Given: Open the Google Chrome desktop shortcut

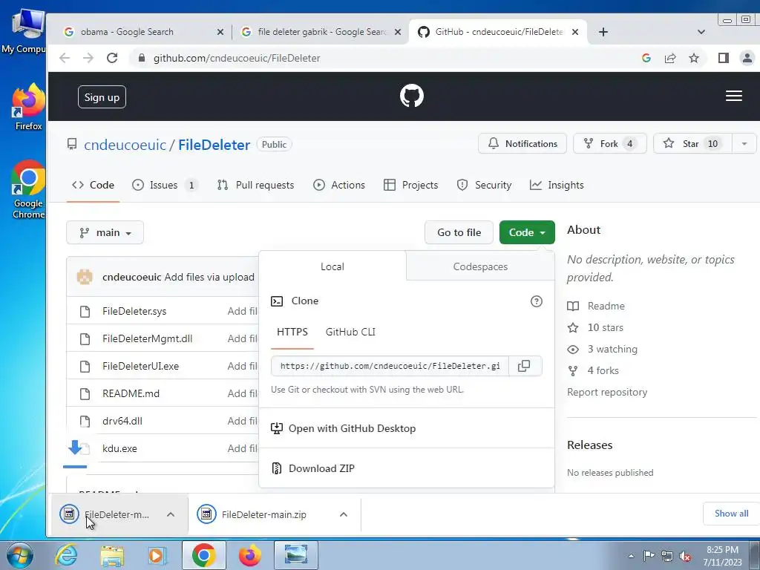Looking at the screenshot, I should pyautogui.click(x=28, y=189).
